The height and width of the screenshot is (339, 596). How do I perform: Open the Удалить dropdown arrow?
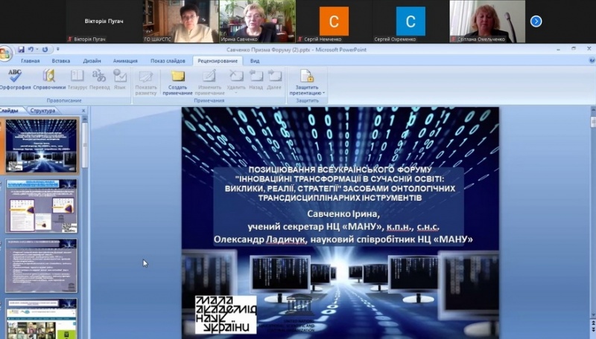click(x=236, y=93)
